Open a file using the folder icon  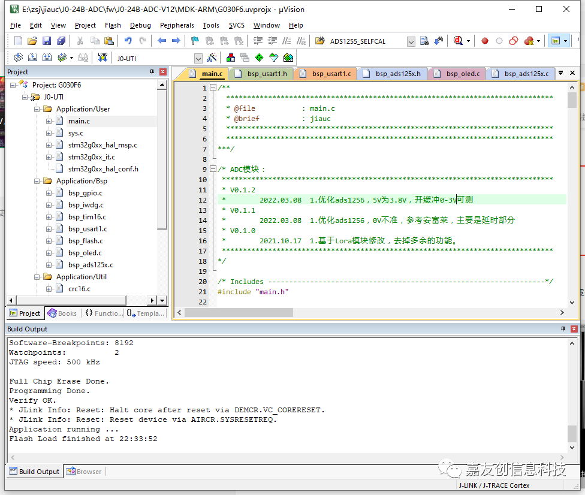click(x=32, y=41)
